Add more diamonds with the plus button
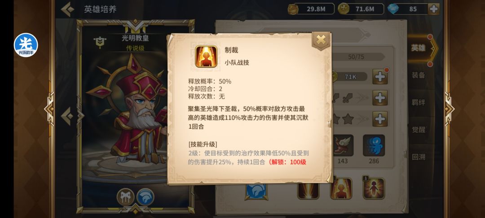 click(x=434, y=9)
